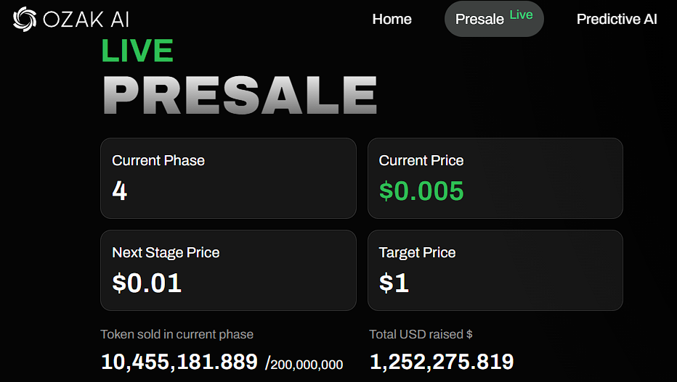
Task: Click the green $0.005 price value
Action: [421, 191]
